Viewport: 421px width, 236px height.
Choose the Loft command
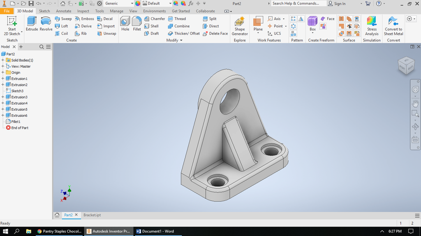(x=61, y=26)
